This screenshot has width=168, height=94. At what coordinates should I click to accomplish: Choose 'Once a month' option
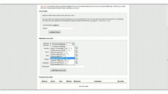pyautogui.click(x=62, y=62)
